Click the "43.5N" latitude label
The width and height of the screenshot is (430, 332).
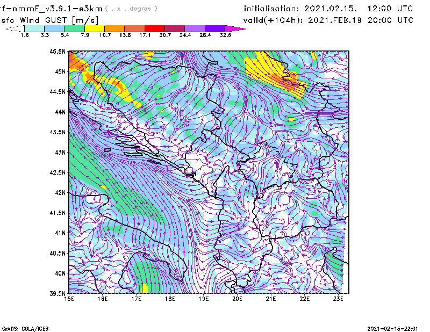[x=58, y=132]
